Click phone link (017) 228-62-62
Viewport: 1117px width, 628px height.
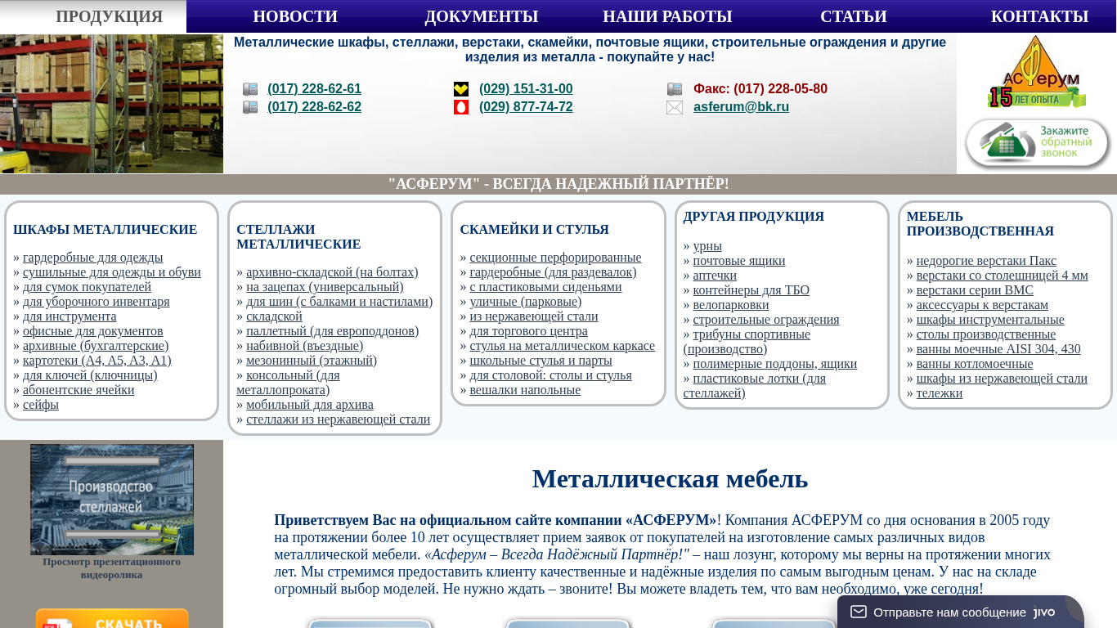pyautogui.click(x=314, y=107)
